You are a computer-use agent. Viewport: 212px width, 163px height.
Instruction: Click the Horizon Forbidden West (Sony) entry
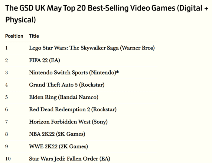(x=68, y=122)
